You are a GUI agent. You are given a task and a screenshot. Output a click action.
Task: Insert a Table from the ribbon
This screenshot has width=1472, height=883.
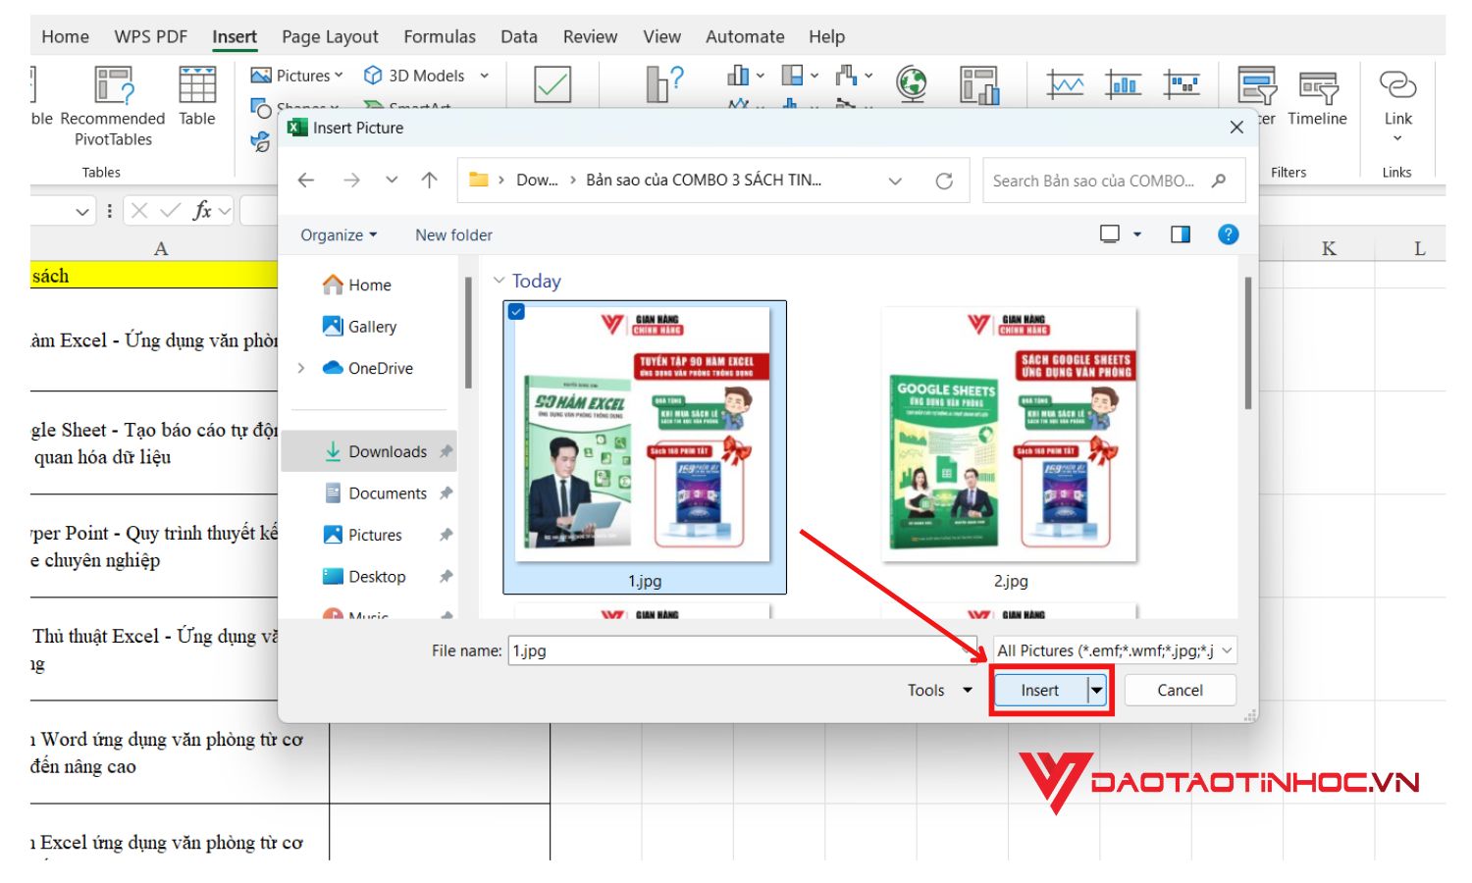click(195, 95)
